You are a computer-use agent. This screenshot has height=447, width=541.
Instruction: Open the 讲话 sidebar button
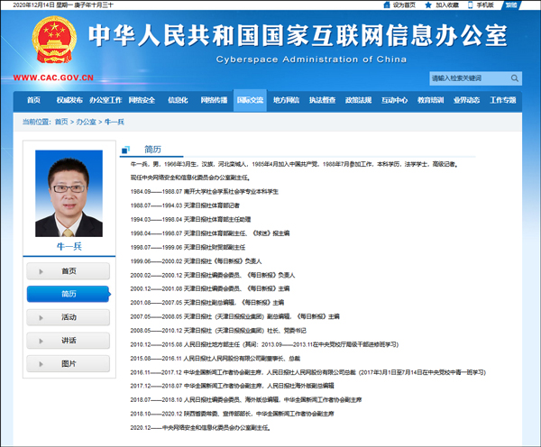(x=68, y=341)
